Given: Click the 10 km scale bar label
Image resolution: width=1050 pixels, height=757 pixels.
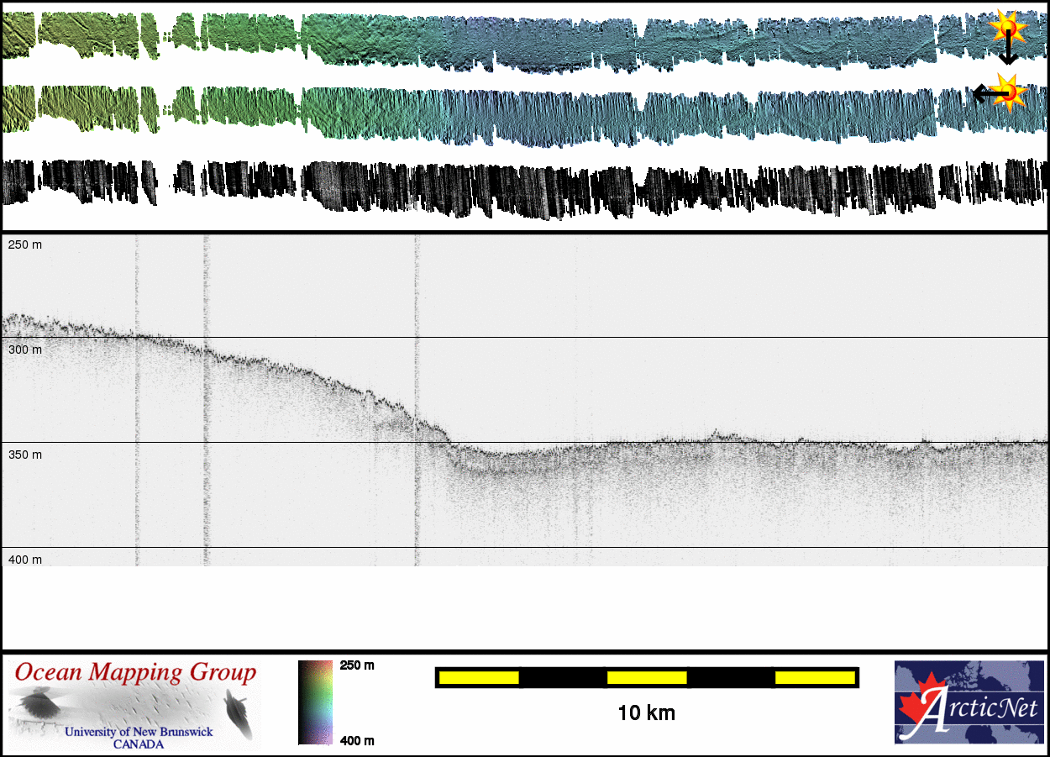Looking at the screenshot, I should tap(646, 713).
